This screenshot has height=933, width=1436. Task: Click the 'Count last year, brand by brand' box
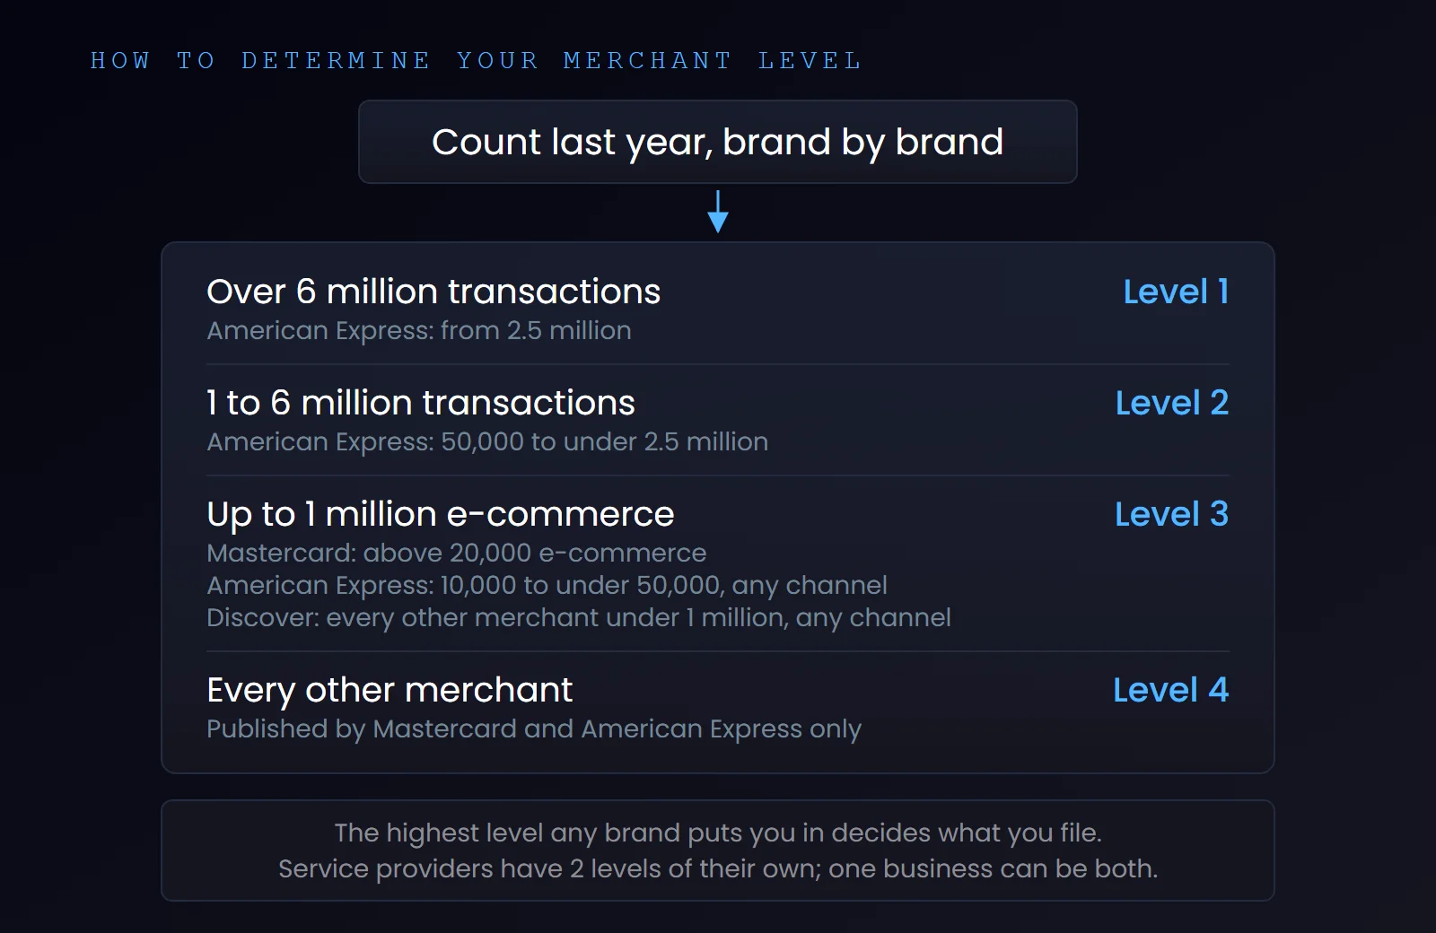click(x=718, y=142)
